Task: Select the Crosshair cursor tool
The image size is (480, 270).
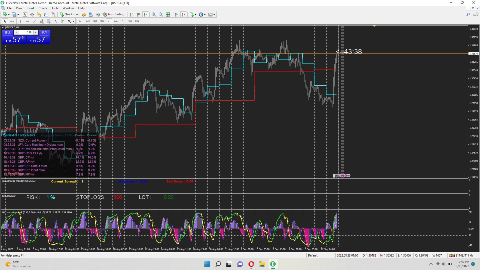Action: tap(12, 21)
